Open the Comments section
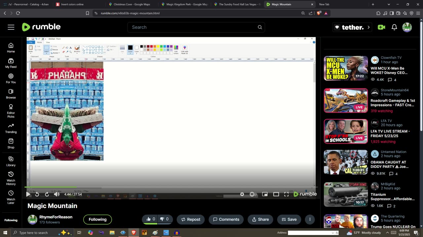The width and height of the screenshot is (423, 237). click(x=226, y=220)
